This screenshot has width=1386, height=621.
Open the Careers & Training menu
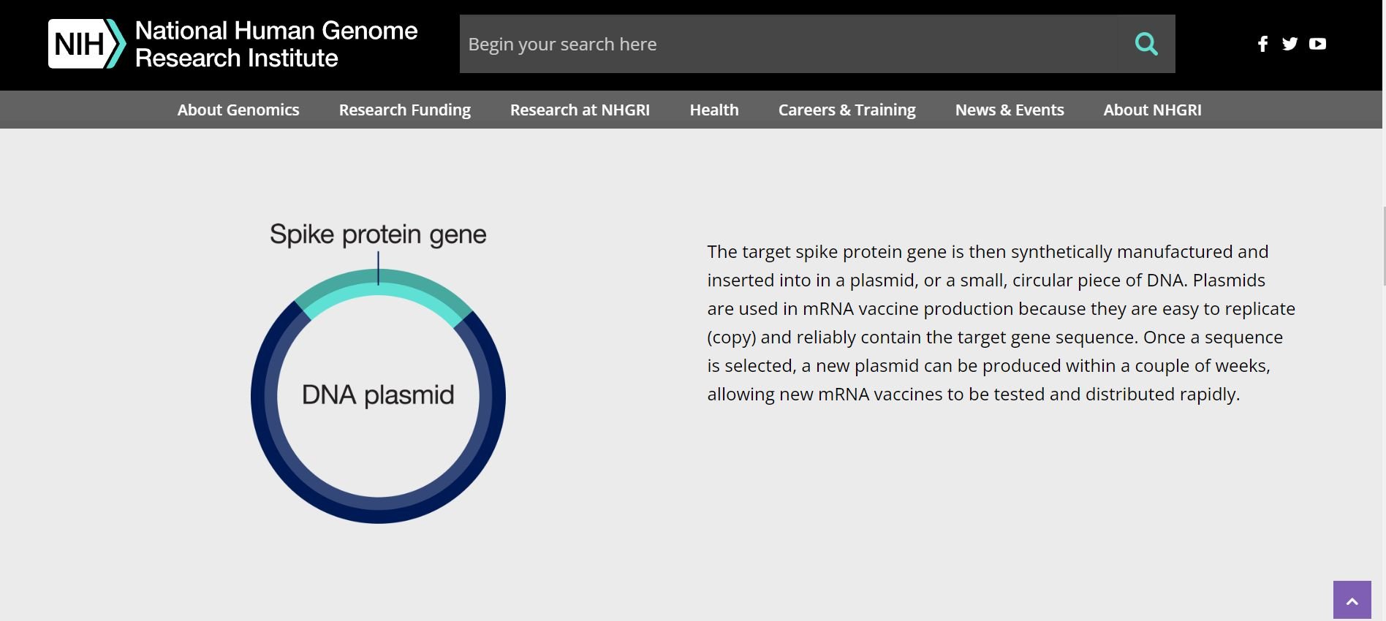tap(847, 110)
